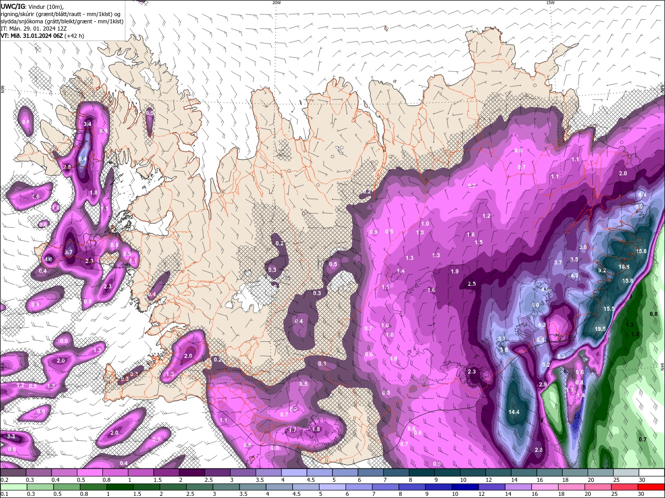
Task: Click the darkest green rain swatch between 1 and 1.5
Action: [119, 487]
